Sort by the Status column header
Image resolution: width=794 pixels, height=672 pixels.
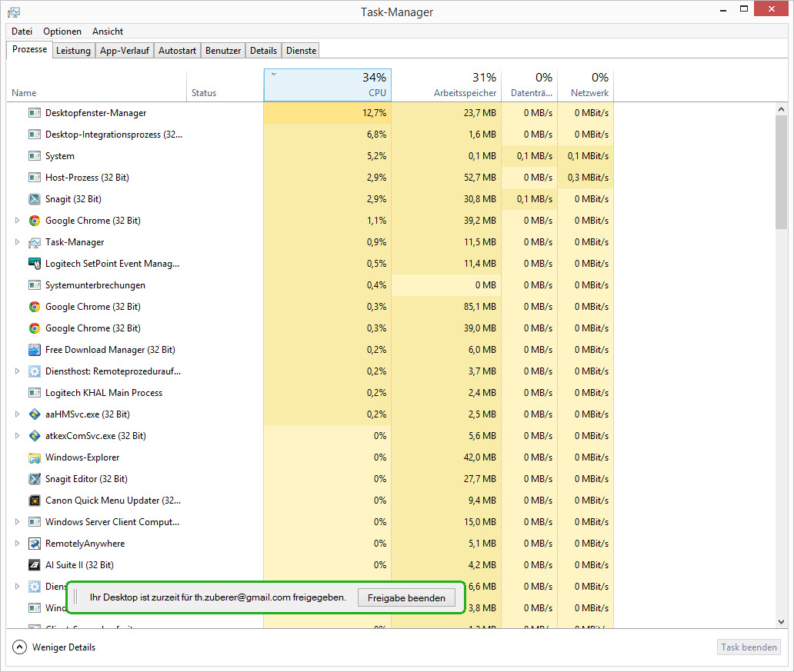pos(225,85)
